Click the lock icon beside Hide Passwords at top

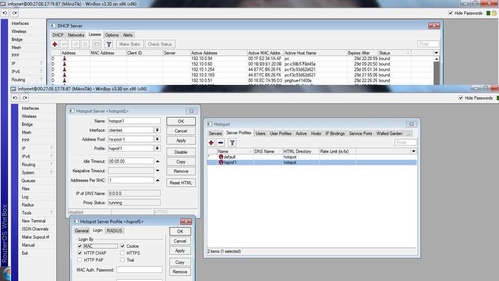494,13
